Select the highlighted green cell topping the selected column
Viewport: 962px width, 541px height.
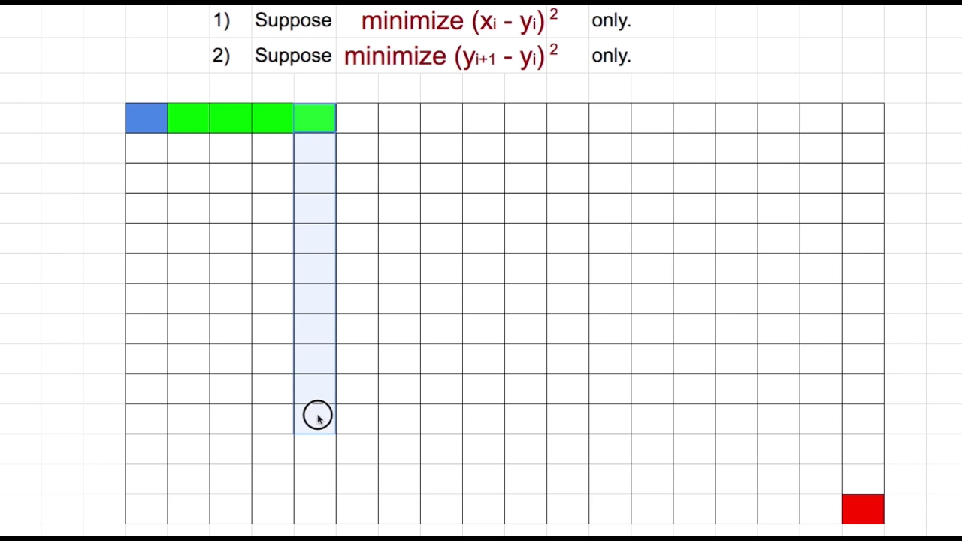pos(315,119)
